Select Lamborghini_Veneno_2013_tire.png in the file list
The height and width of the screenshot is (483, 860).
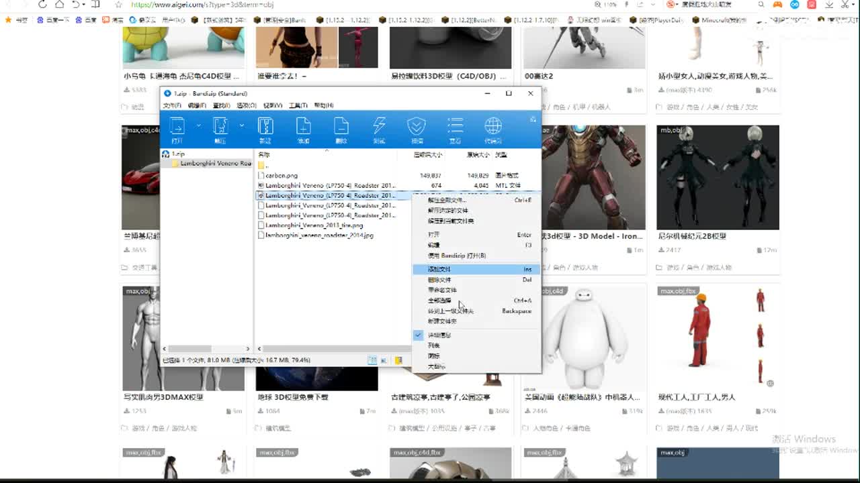point(314,225)
